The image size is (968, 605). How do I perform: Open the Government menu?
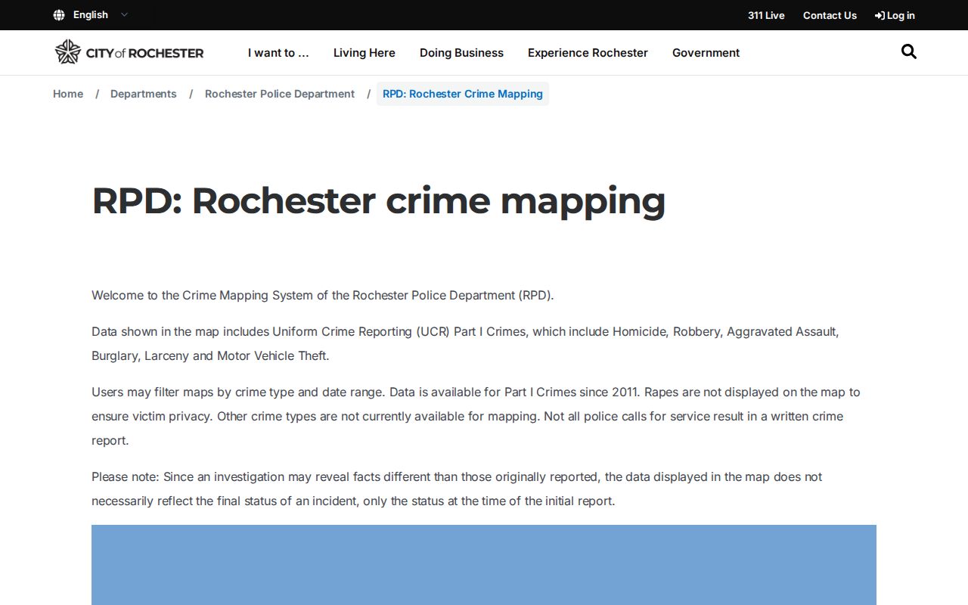pos(706,53)
